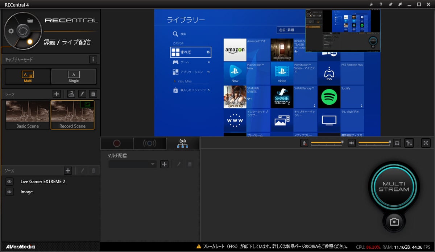Switch capture mode to Single
This screenshot has height=252, width=435.
[74, 76]
